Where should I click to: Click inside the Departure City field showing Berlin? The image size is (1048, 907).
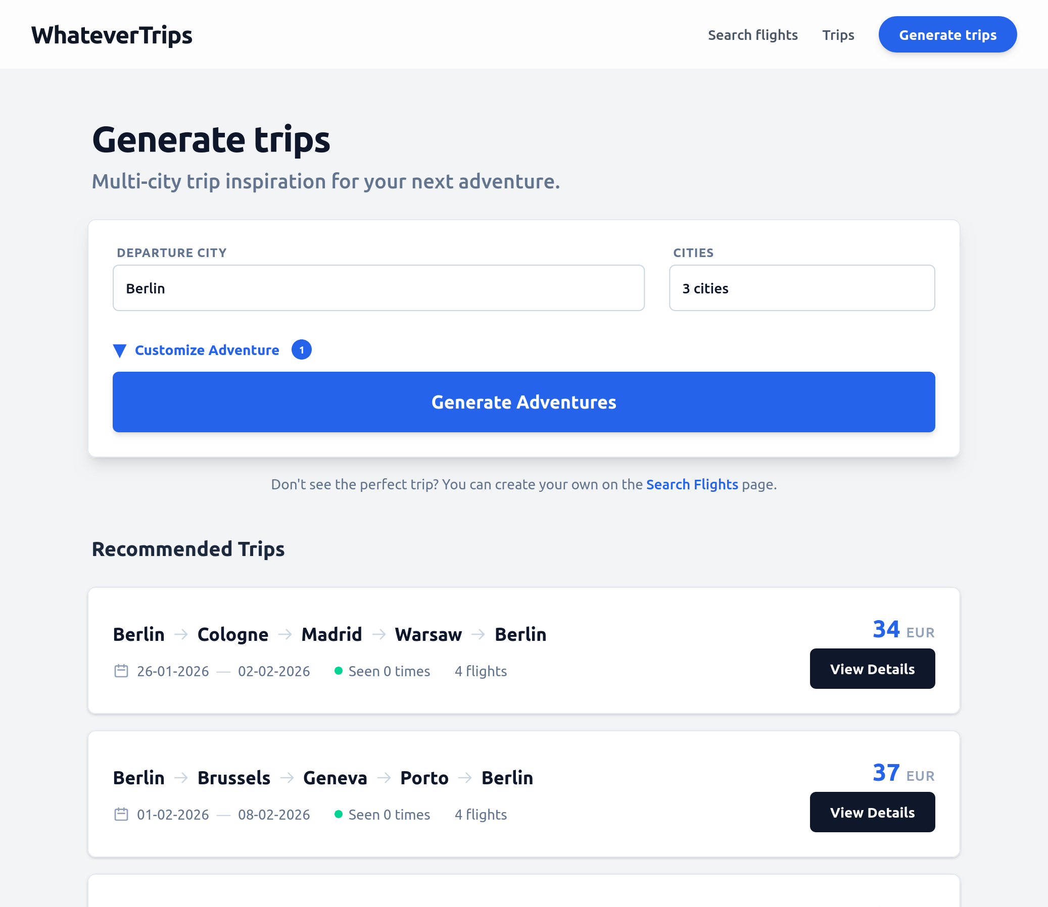pos(378,287)
